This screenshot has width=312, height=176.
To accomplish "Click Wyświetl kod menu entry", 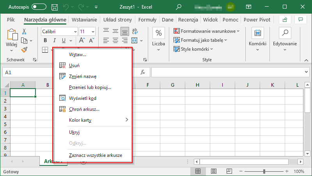I will click(x=92, y=98).
